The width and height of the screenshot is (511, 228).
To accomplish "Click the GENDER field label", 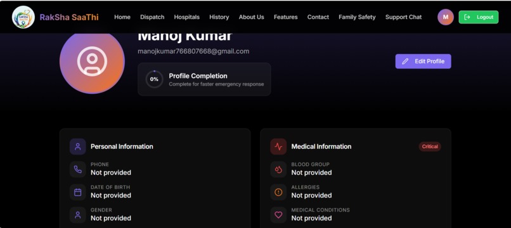I will coord(101,210).
